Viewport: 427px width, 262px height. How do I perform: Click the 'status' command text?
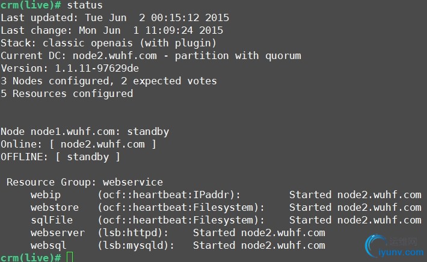tap(85, 5)
